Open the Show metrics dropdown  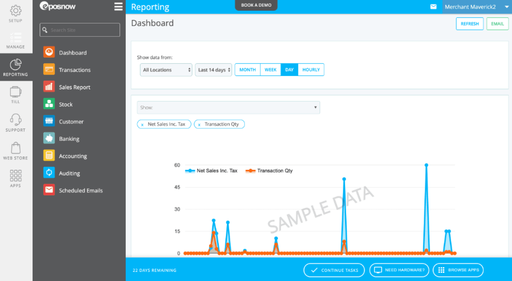[x=228, y=108]
